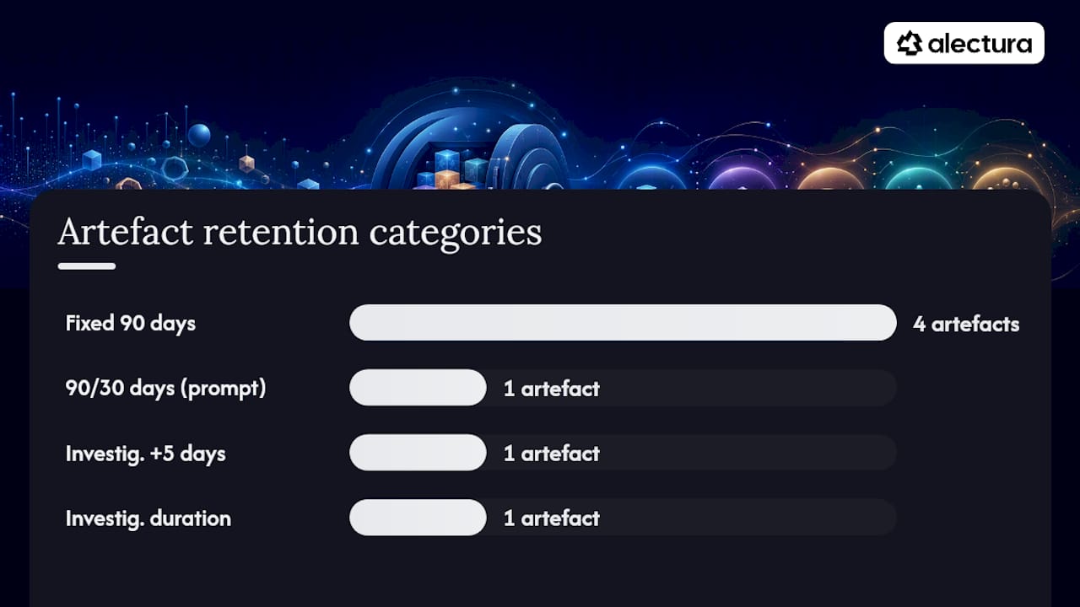1080x607 pixels.
Task: Select the Artefact retention categories heading
Action: (300, 233)
